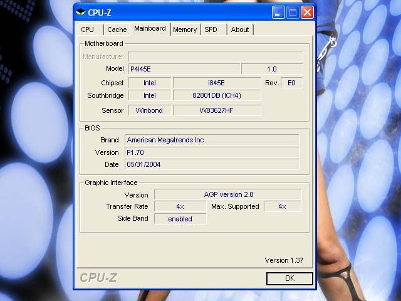The image size is (401, 301).
Task: Click the disabled maximize button
Action: 293,13
